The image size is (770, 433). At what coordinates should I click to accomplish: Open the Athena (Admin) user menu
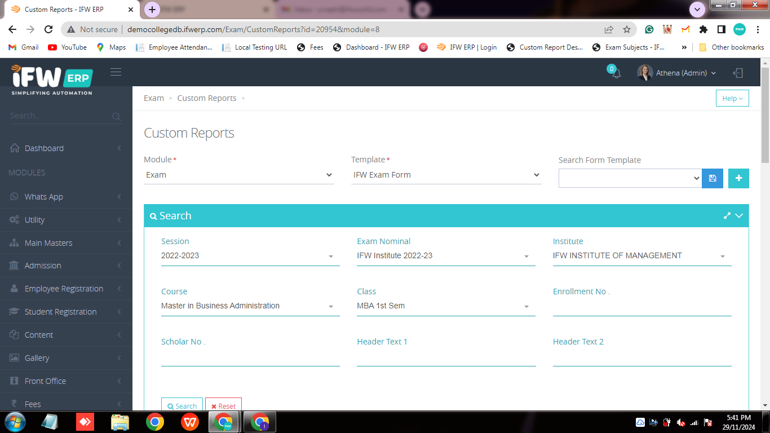tap(676, 73)
